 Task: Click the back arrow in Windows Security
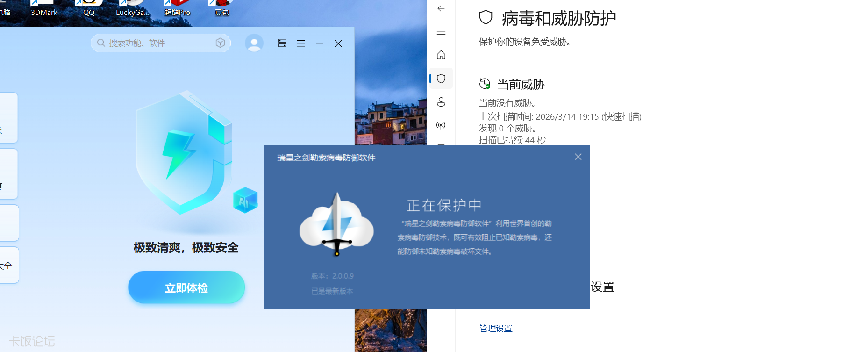click(x=441, y=8)
